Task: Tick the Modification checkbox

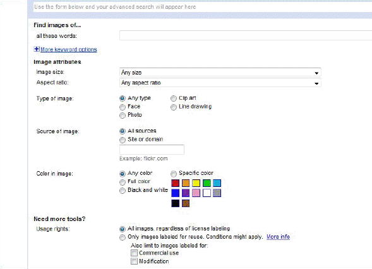Action: pyautogui.click(x=134, y=261)
